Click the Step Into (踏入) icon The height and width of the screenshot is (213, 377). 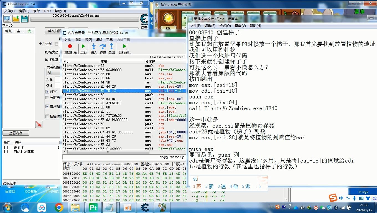coord(94,46)
